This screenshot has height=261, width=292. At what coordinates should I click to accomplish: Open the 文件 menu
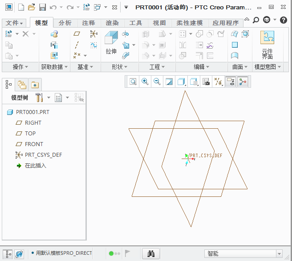14,23
